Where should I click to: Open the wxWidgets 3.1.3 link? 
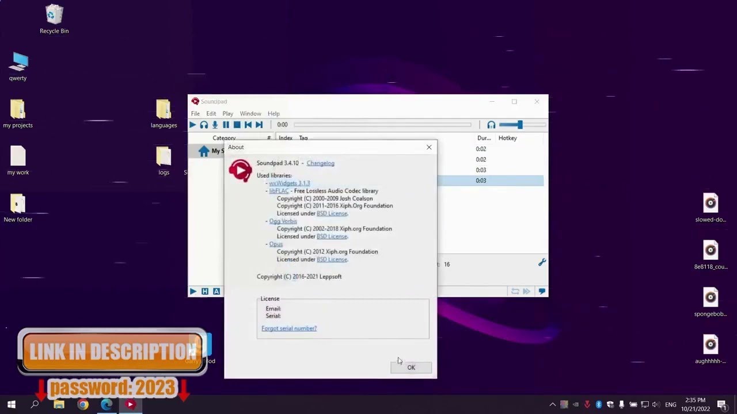click(x=289, y=183)
